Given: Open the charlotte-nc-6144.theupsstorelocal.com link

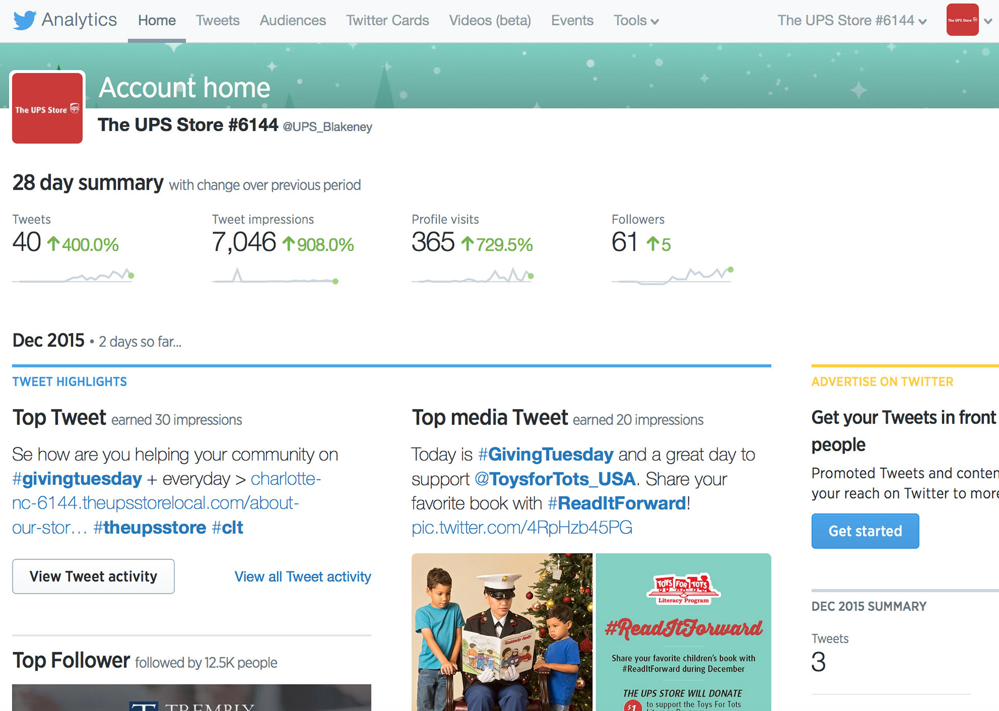Looking at the screenshot, I should tap(166, 503).
